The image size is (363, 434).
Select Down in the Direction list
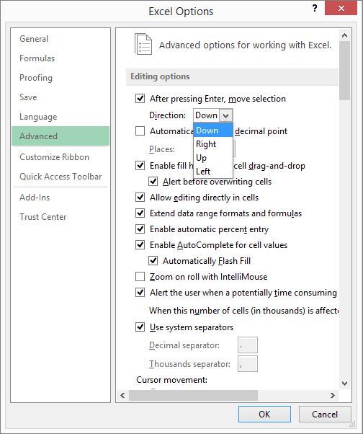tap(213, 130)
